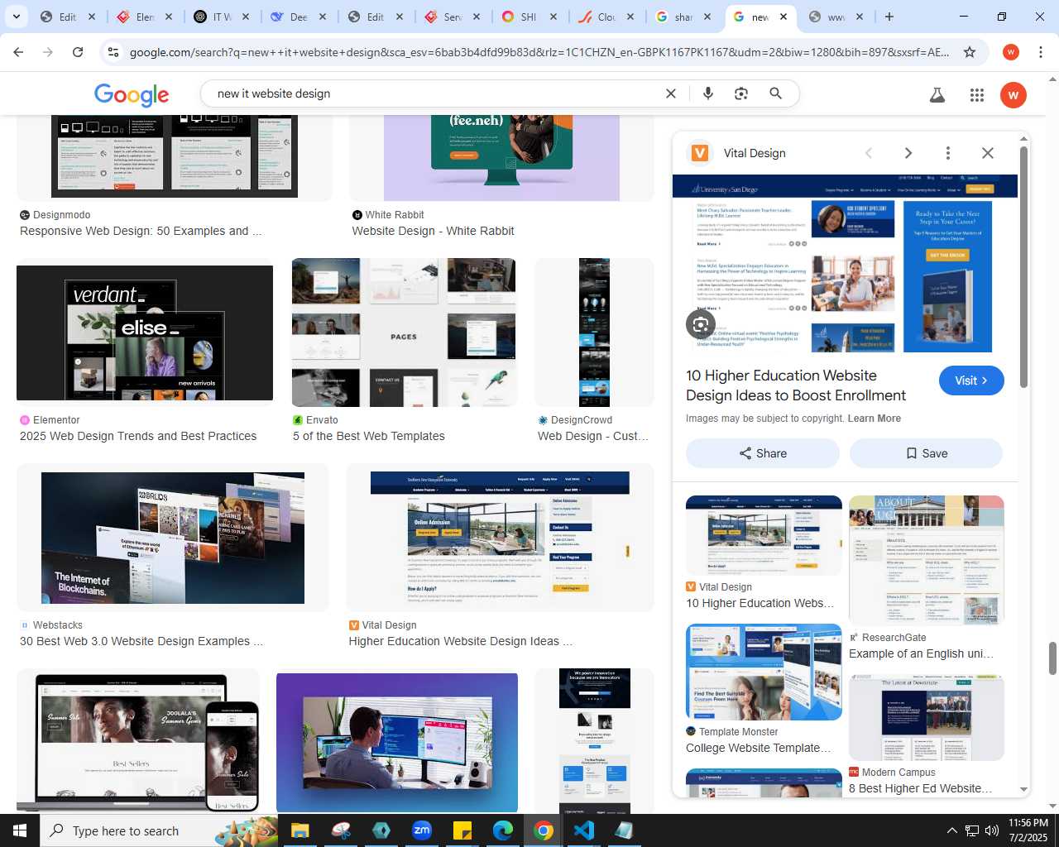1059x847 pixels.
Task: Switch to the 'SHI' tab
Action: point(529,17)
